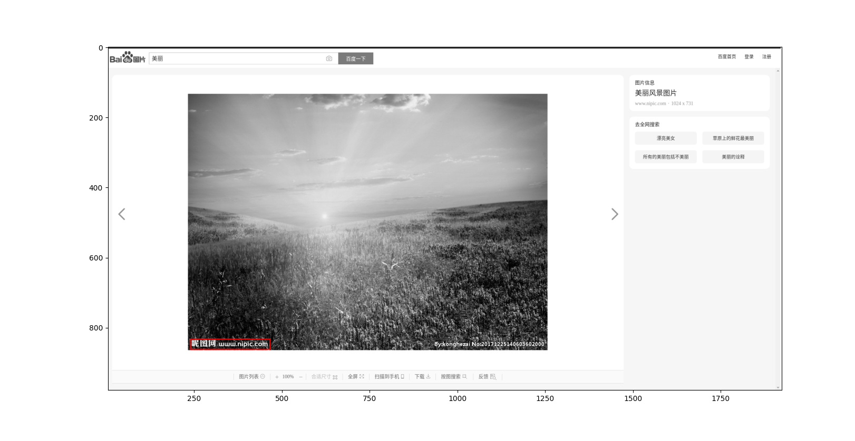The width and height of the screenshot is (855, 441).
Task: Click the main grassland sunrise image
Action: (x=367, y=222)
